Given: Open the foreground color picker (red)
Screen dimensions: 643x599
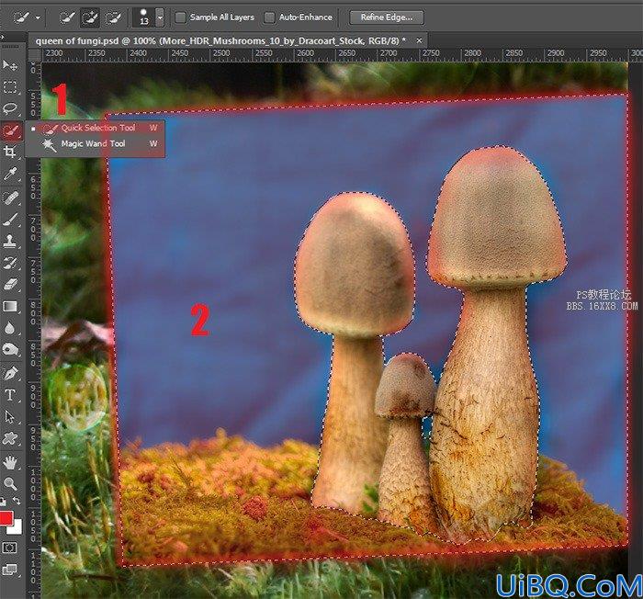Looking at the screenshot, I should 6,518.
